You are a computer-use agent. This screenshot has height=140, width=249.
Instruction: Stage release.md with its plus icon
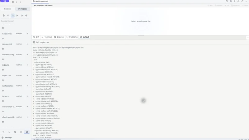point(27,44)
